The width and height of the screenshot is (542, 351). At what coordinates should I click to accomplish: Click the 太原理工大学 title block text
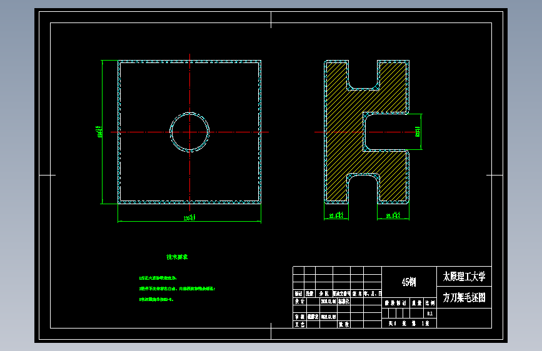464,277
